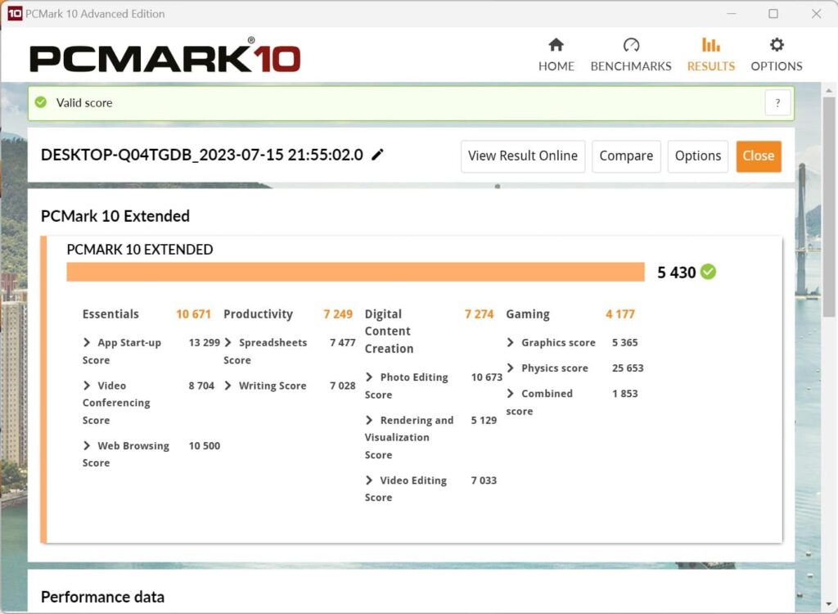Viewport: 838px width, 614px height.
Task: Open the Benchmarks gauge icon
Action: click(631, 45)
